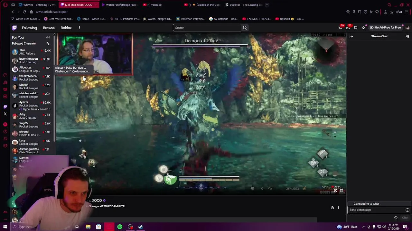Open Tfue channel in sidebar

pyautogui.click(x=32, y=52)
